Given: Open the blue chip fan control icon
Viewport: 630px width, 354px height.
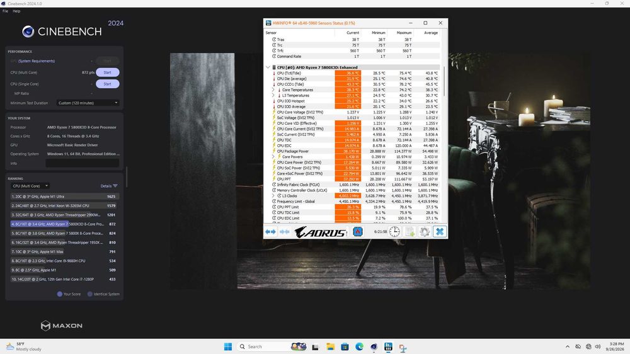Looking at the screenshot, I should tap(358, 232).
